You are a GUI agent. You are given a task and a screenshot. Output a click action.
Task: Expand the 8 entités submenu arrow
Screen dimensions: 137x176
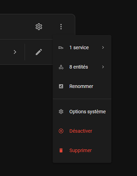[103, 67]
